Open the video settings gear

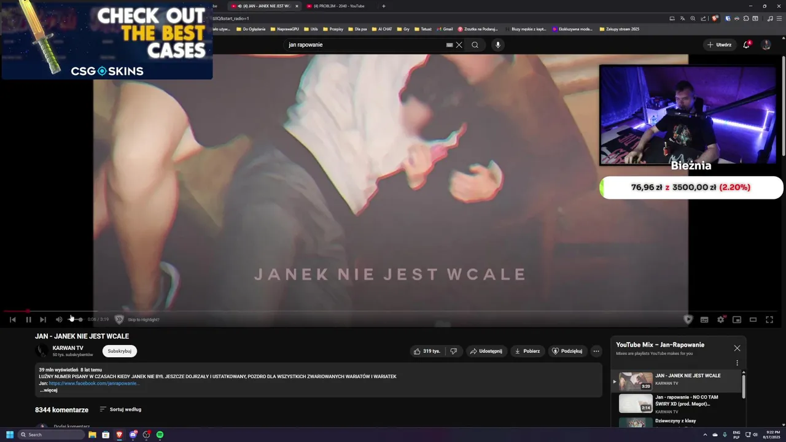click(x=721, y=319)
